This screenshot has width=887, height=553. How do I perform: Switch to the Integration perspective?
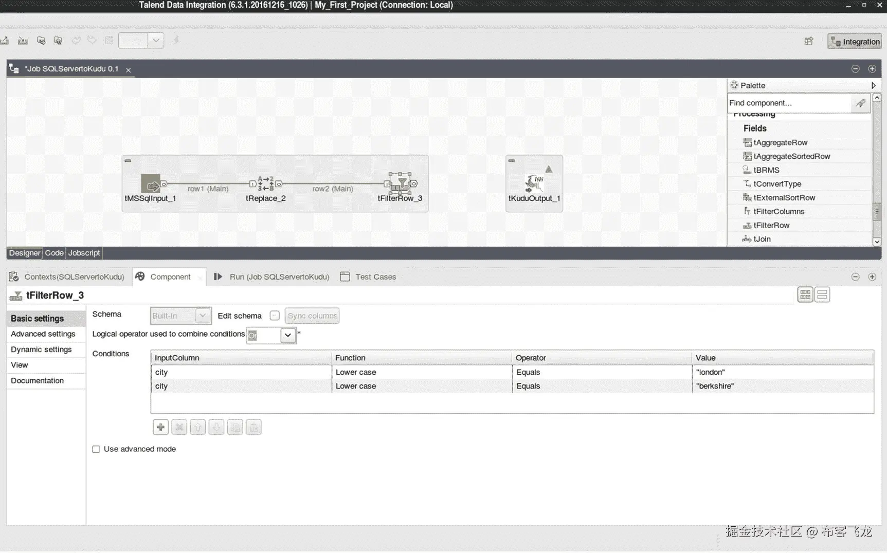[x=855, y=42]
